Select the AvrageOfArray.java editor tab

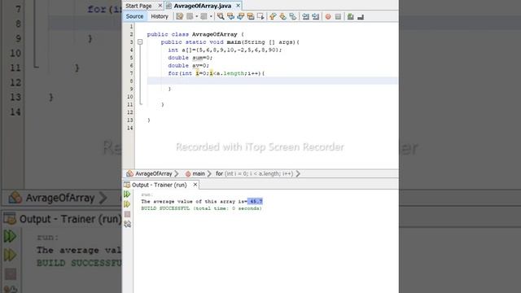(203, 6)
